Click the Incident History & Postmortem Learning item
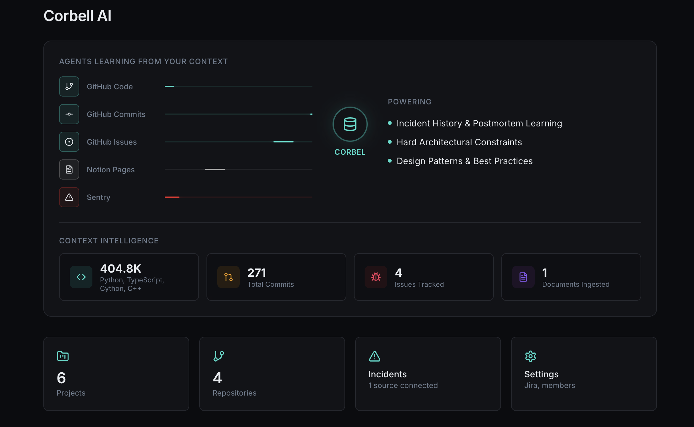Screen dimensions: 694x427 (x=479, y=123)
